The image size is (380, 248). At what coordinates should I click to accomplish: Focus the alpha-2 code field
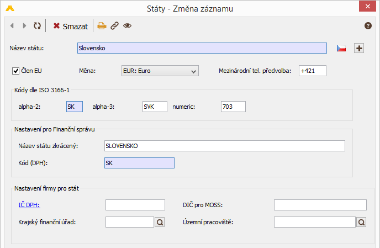[75, 107]
